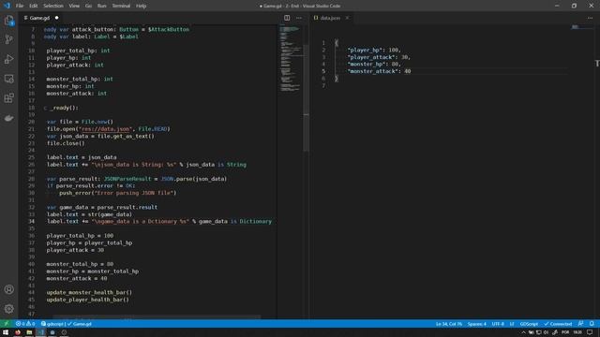
Task: Change indentation via Spaces: 4
Action: [477, 324]
